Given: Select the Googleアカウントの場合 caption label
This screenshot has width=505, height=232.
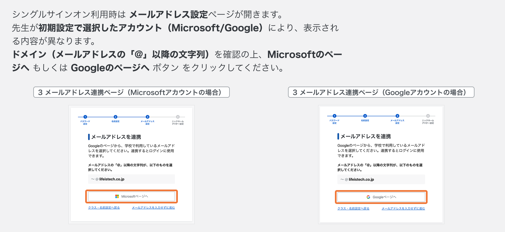Looking at the screenshot, I should pyautogui.click(x=381, y=92).
